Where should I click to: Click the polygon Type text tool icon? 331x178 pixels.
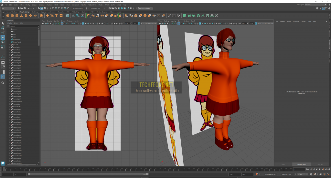pyautogui.click(x=57, y=16)
